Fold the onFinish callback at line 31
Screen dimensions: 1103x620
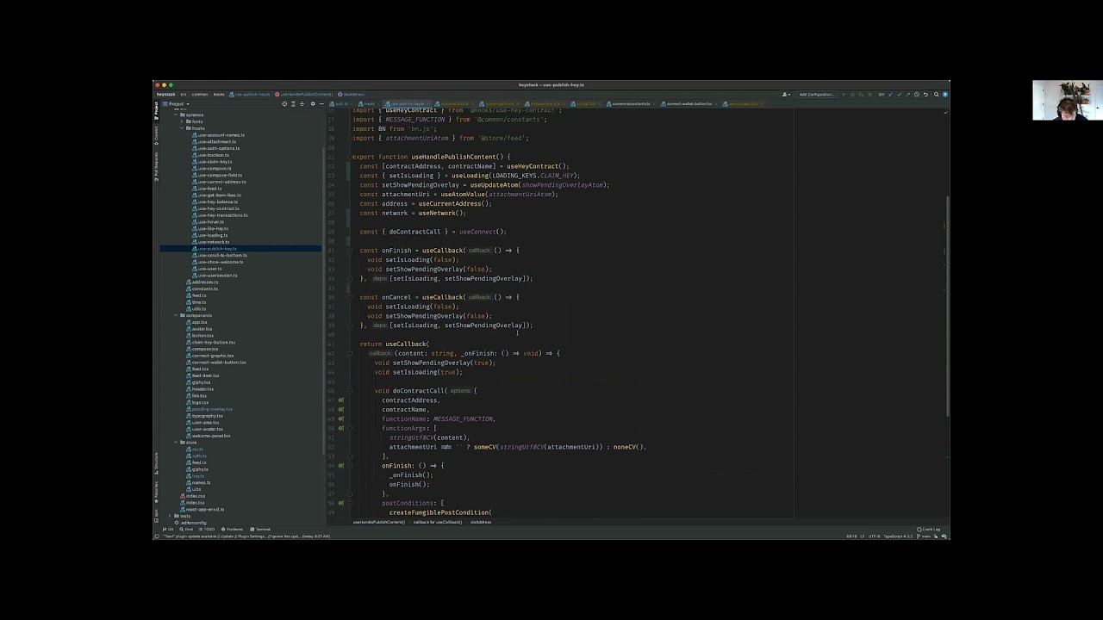(350, 251)
